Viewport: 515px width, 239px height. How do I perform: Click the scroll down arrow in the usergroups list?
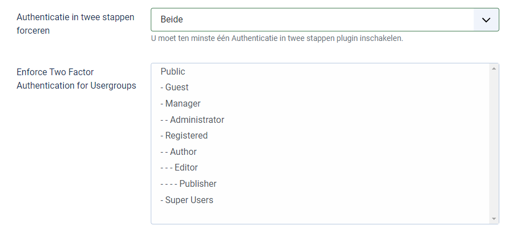tap(494, 218)
